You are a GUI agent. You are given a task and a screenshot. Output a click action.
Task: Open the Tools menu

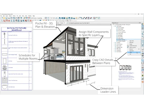23,16
